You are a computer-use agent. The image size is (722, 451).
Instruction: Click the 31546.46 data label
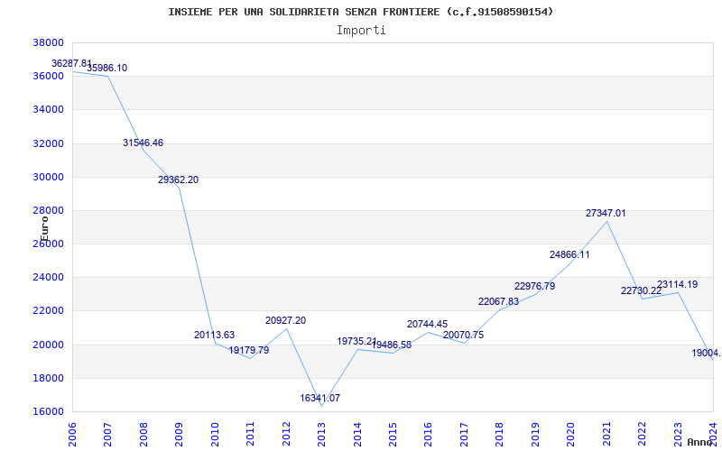click(143, 143)
